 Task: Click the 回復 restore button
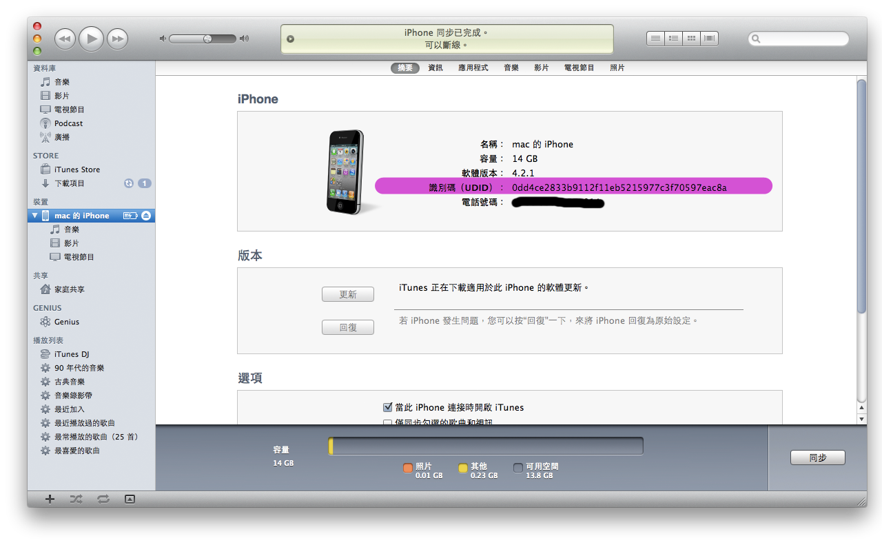tap(348, 327)
